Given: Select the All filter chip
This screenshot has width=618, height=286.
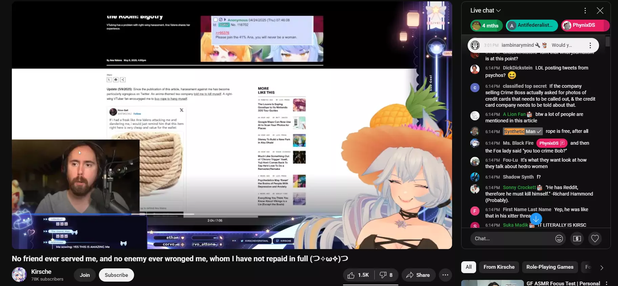Looking at the screenshot, I should tap(469, 267).
